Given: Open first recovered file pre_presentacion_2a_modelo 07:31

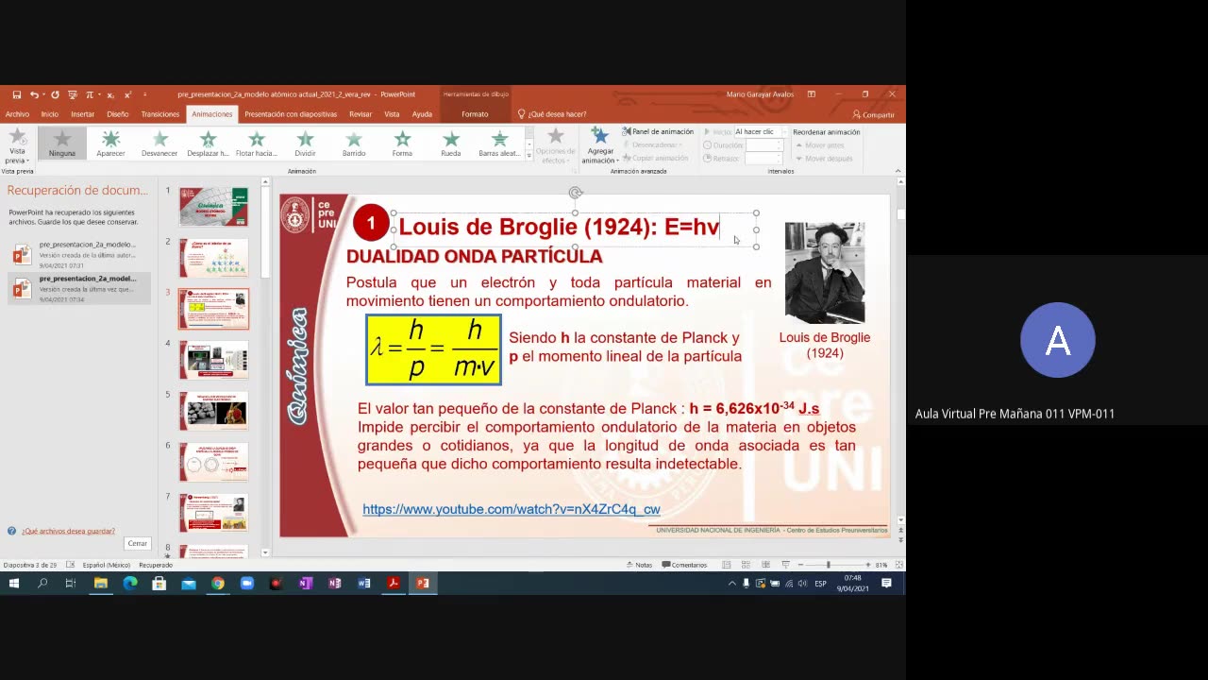Looking at the screenshot, I should (78, 254).
